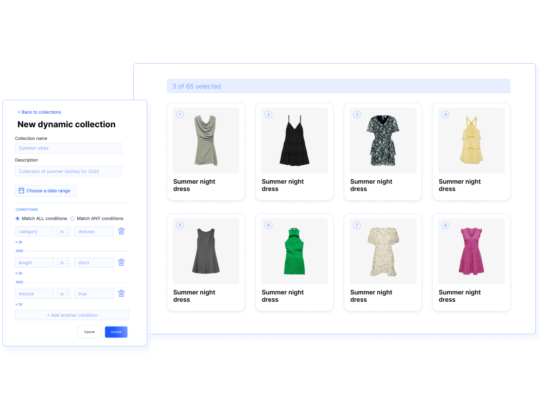Expand the 'is' dropdown on the instock condition

coord(63,293)
